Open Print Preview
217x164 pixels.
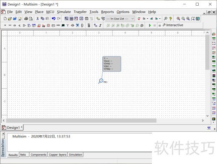[31, 19]
